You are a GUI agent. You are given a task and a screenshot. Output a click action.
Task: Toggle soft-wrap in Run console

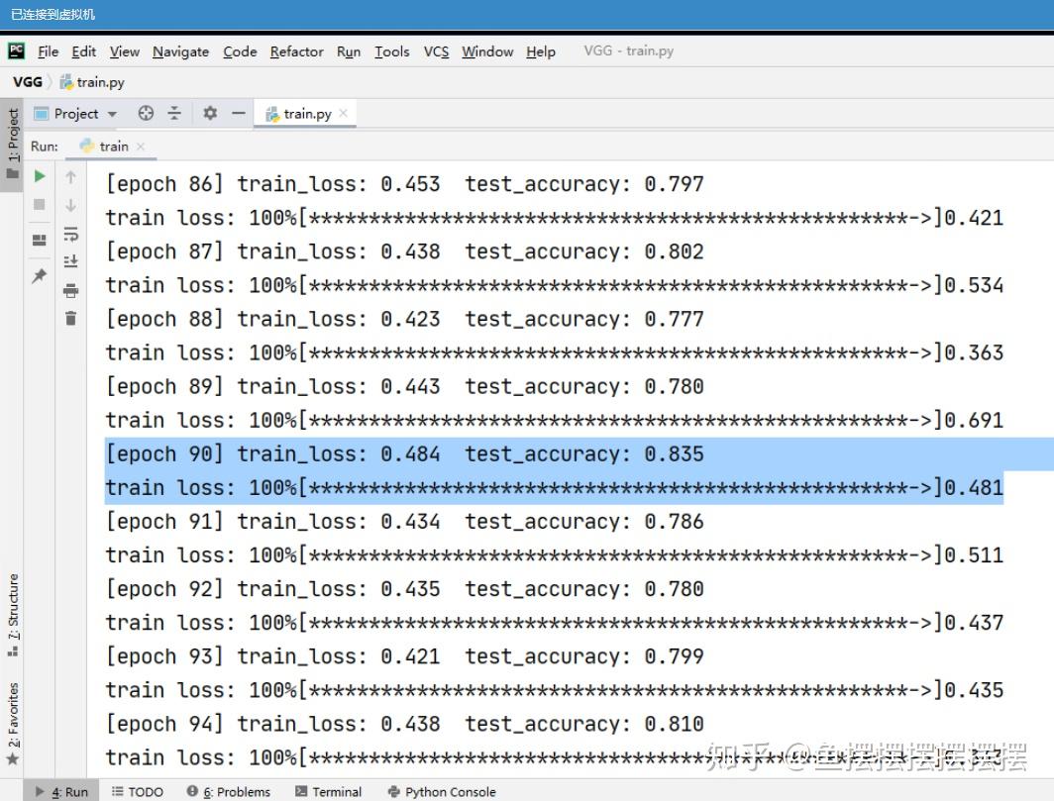tap(70, 234)
